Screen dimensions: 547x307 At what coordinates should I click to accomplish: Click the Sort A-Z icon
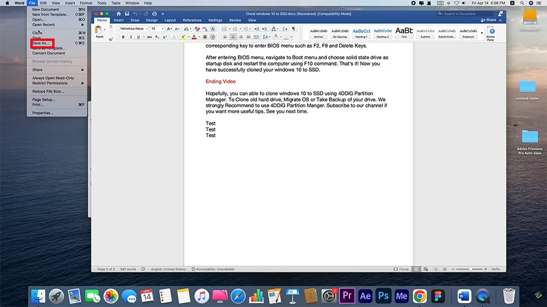tap(285, 29)
